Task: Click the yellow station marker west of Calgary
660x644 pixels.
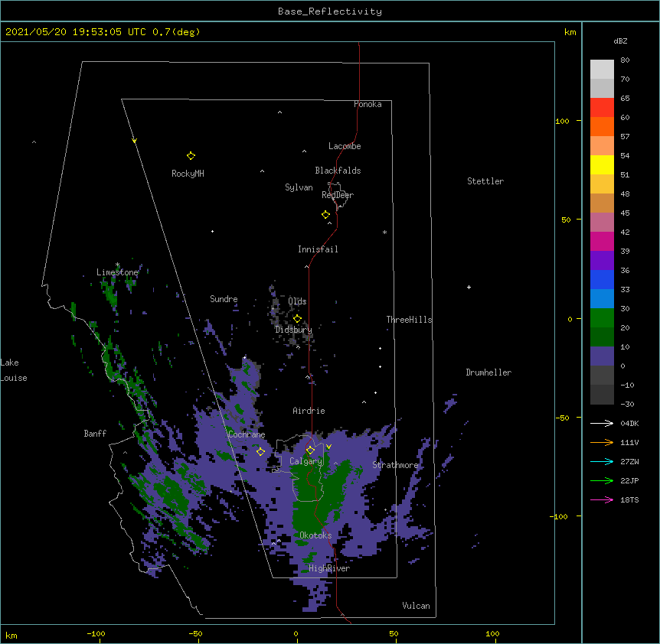Action: tap(260, 451)
